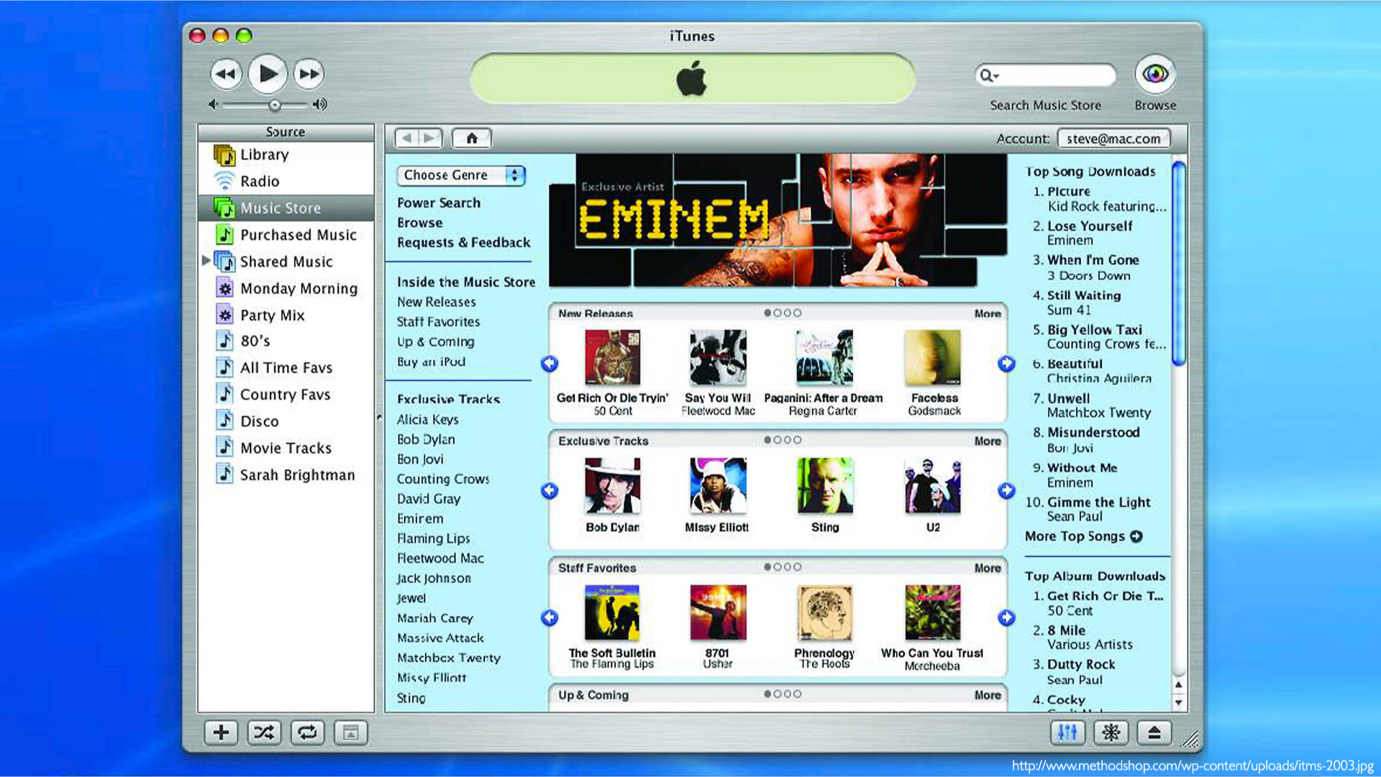The image size is (1381, 777).
Task: Open the equalizer window
Action: coord(1067,732)
